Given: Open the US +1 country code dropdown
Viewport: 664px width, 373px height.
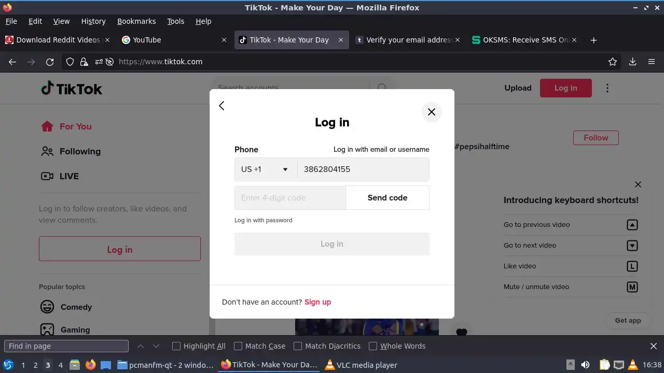Looking at the screenshot, I should 266,169.
